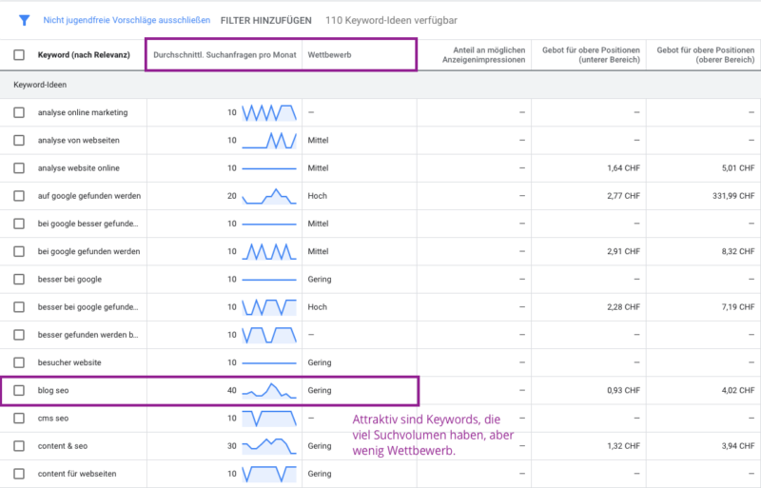Check the 'content für webseiten' checkbox
This screenshot has height=488, width=761.
pos(19,474)
